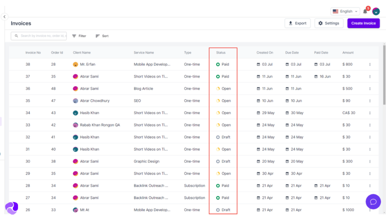Viewport: 386px width, 220px height.
Task: Open three-dot menu for invoice 38
Action: click(370, 64)
